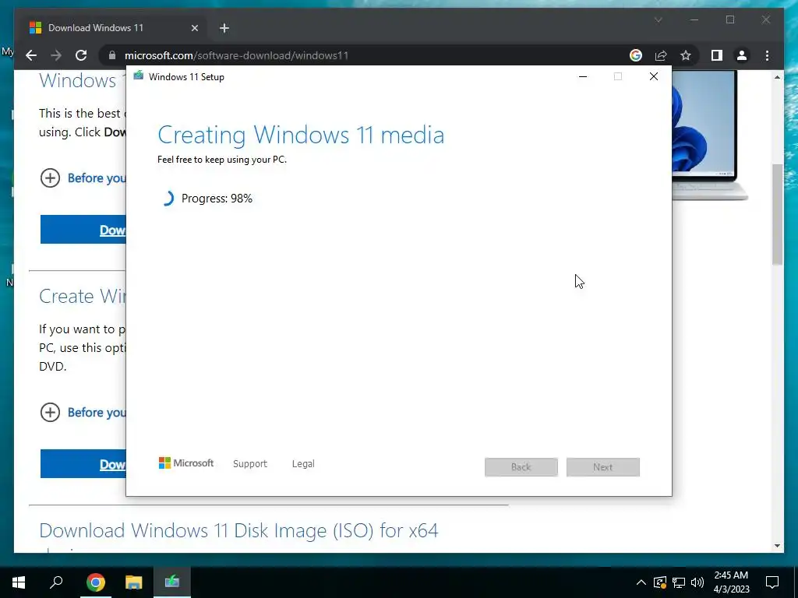Open Chrome from the taskbar

coord(95,582)
